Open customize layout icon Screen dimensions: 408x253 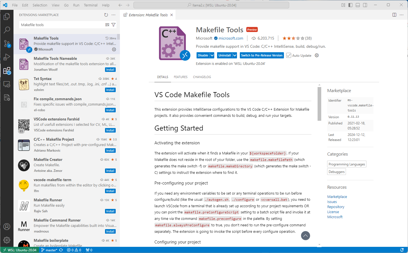pyautogui.click(x=343, y=5)
